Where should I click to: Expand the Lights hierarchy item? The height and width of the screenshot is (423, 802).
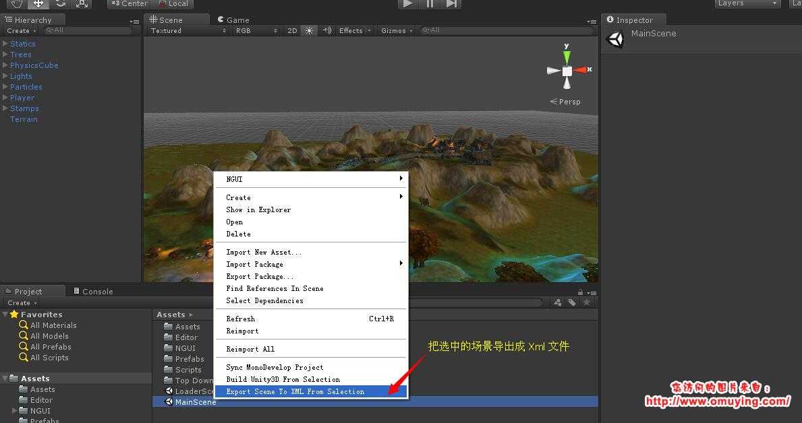(x=5, y=75)
